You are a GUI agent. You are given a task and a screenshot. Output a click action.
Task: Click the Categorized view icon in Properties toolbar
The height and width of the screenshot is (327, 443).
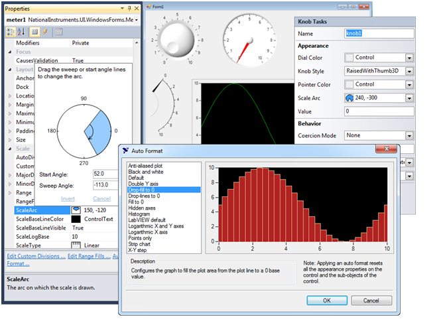coord(11,32)
